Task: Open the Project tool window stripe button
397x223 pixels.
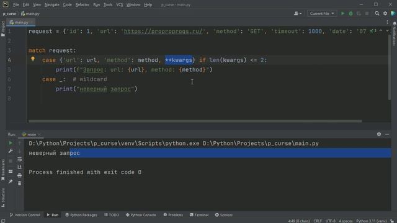Action: 3,29
